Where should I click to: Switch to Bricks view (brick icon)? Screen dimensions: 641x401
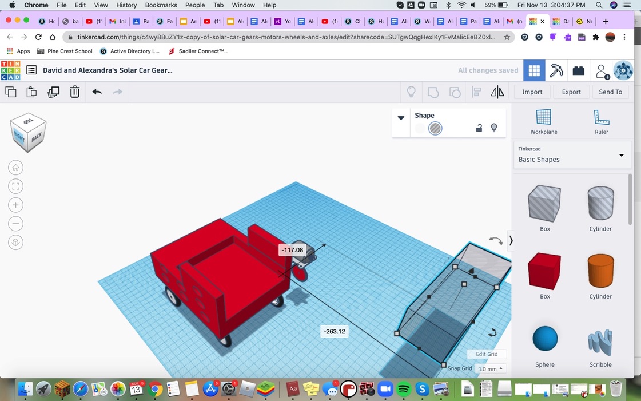coord(578,70)
